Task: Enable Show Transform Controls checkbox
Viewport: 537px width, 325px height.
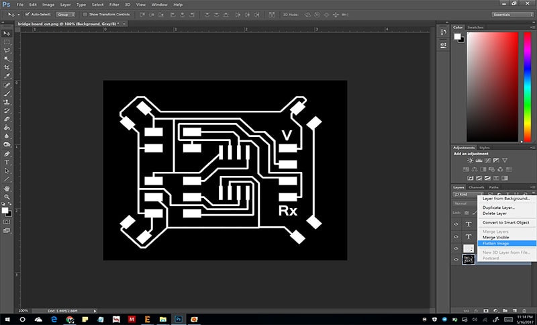Action: tap(85, 14)
